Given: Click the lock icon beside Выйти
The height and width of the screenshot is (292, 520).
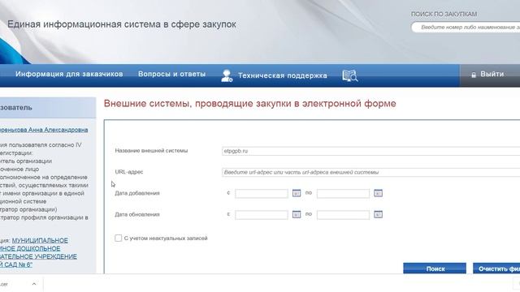Looking at the screenshot, I should click(474, 75).
